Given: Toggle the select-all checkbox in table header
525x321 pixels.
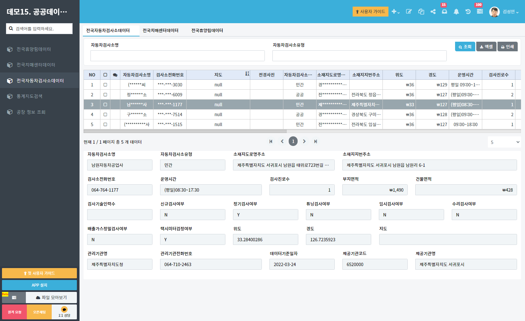Looking at the screenshot, I should (x=105, y=75).
